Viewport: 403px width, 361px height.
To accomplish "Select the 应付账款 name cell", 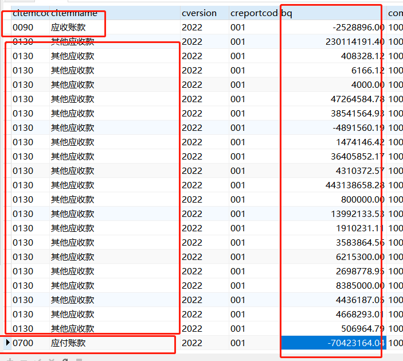I will 115,343.
